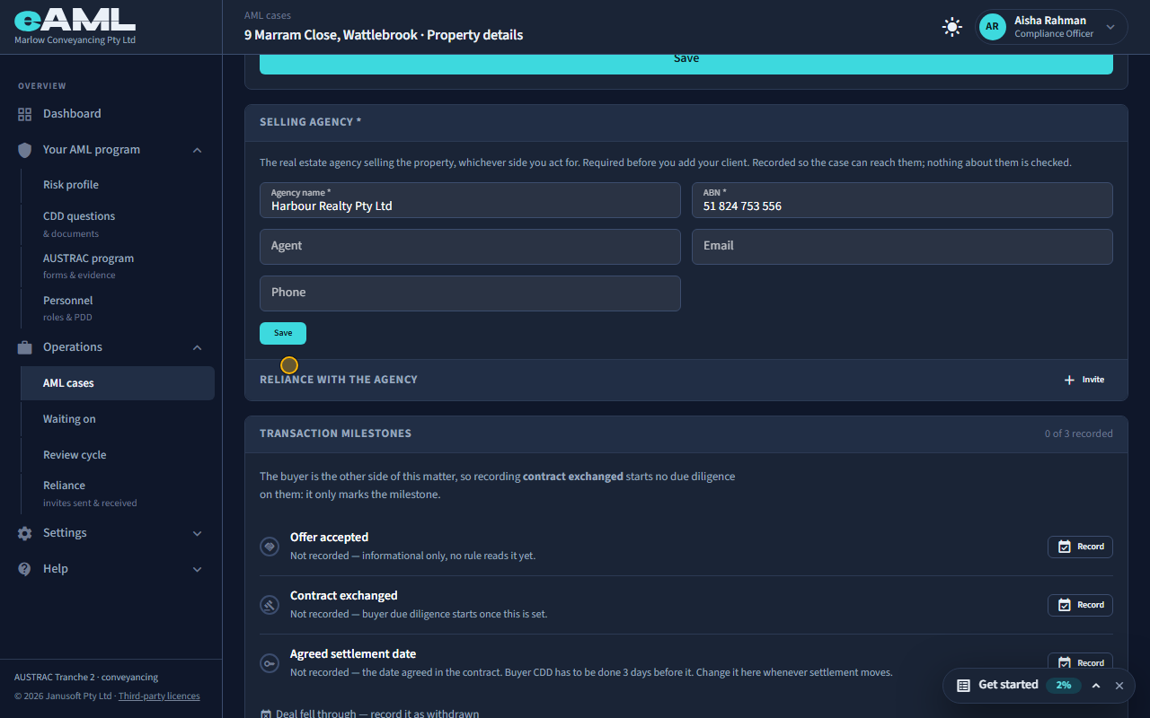
Task: Click the Help question mark icon
Action: coord(25,569)
